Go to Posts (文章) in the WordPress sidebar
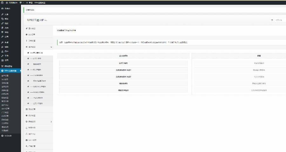286x152 pixels. tap(7, 14)
